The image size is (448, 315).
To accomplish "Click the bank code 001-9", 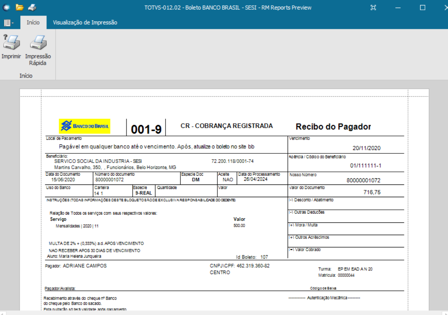I will click(x=146, y=129).
